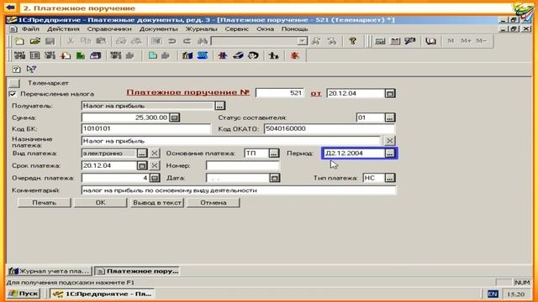
Task: Click the Вывод в текст button
Action: tap(157, 203)
